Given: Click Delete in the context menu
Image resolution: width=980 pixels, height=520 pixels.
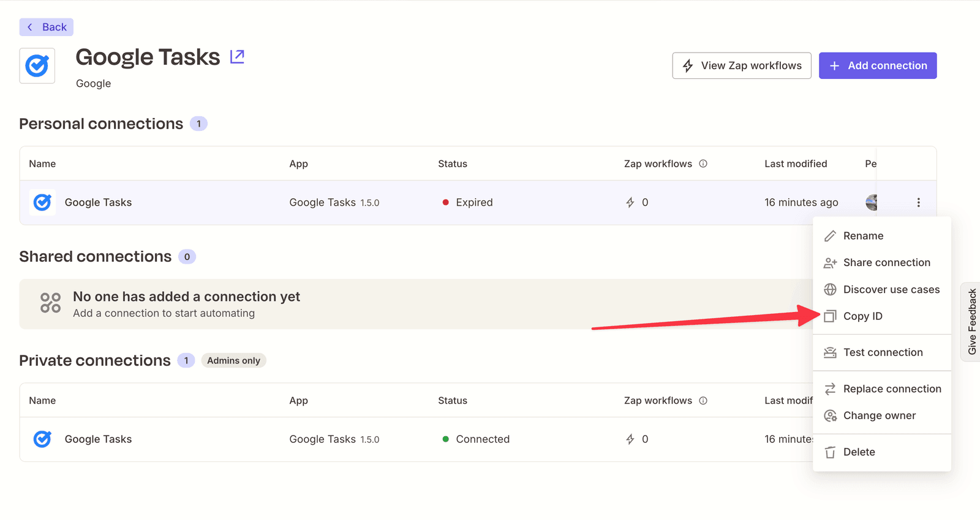Looking at the screenshot, I should (x=882, y=452).
